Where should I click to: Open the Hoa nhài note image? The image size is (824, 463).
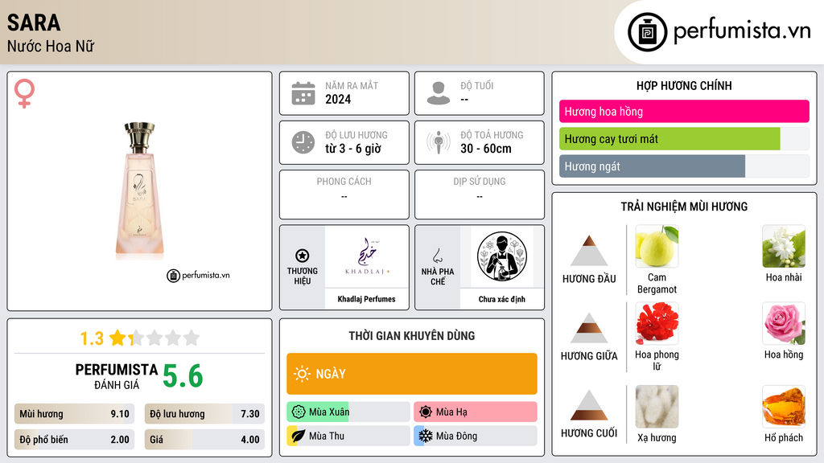[x=784, y=247]
